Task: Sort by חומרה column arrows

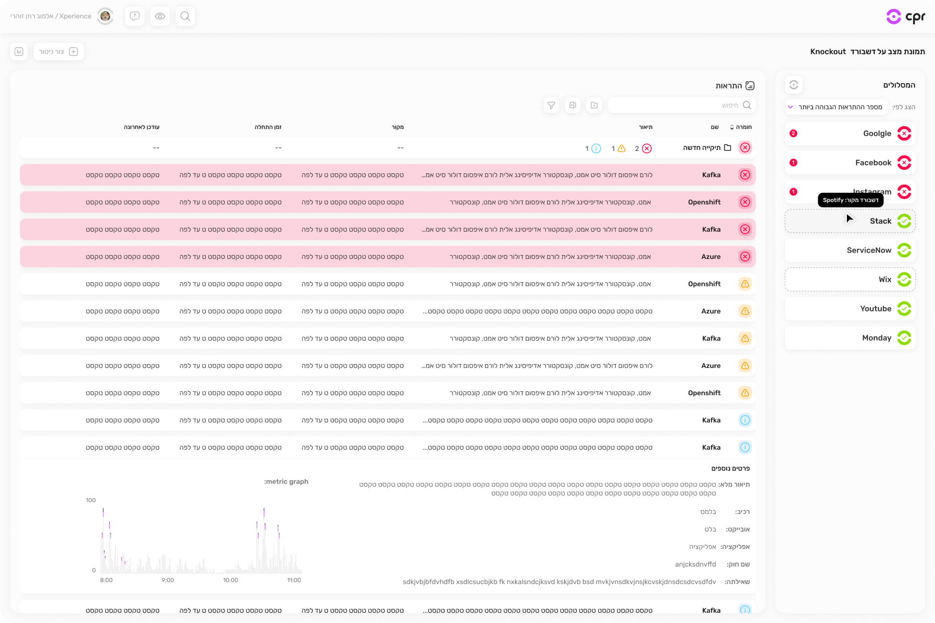Action: 732,127
